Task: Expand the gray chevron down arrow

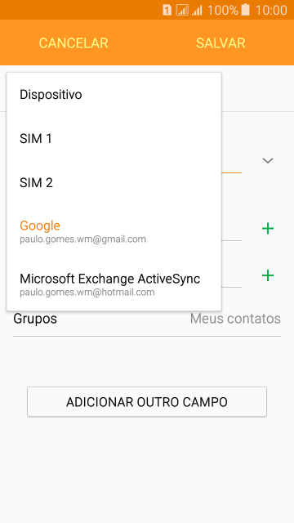Action: pyautogui.click(x=268, y=161)
